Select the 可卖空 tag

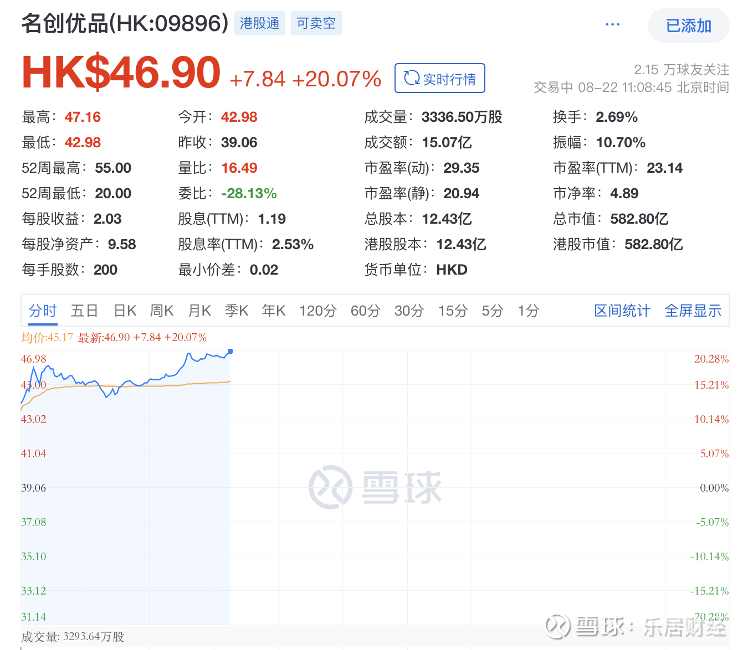click(x=316, y=23)
